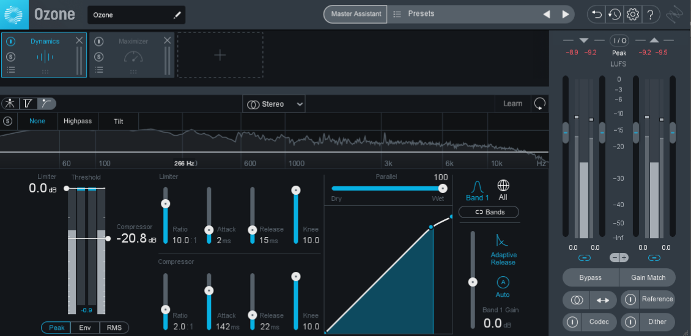Enable Dither power toggle
The image size is (691, 336).
tap(630, 322)
